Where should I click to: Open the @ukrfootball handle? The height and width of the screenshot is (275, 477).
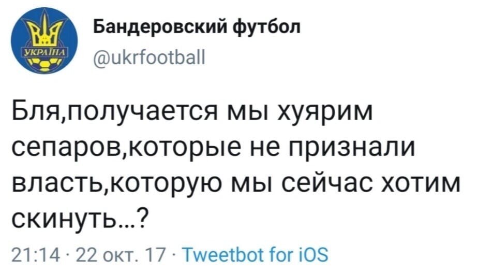pos(150,56)
